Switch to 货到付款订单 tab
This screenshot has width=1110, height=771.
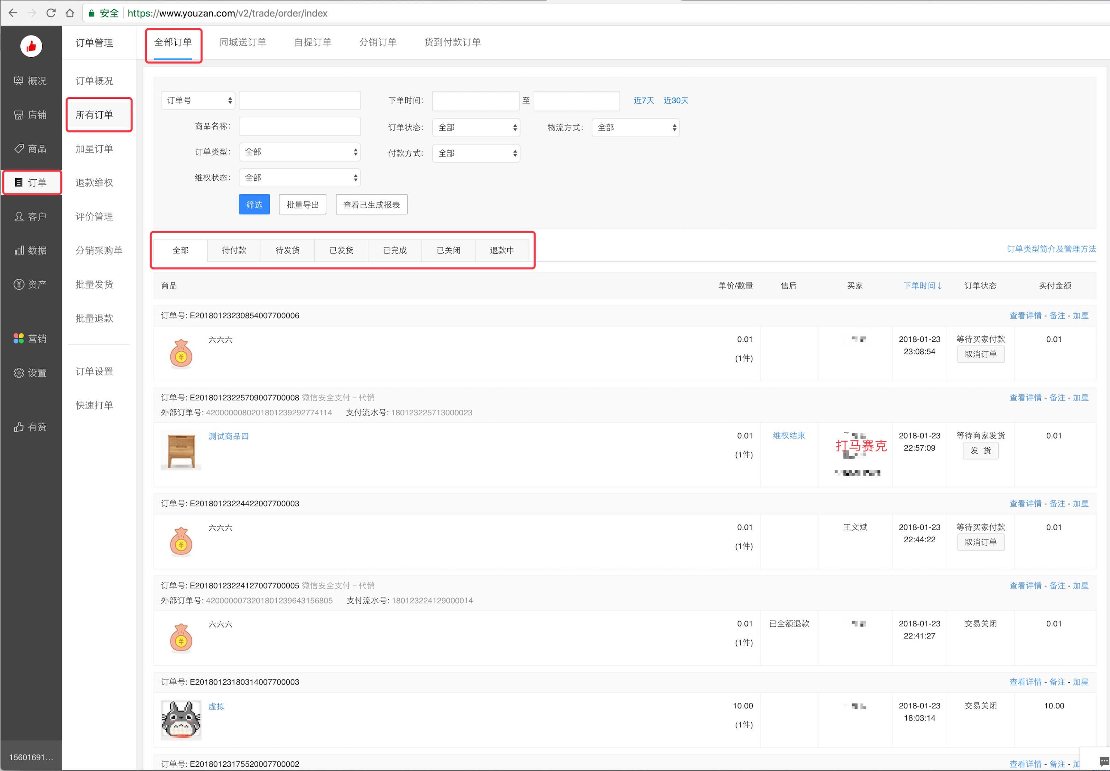[x=452, y=42]
